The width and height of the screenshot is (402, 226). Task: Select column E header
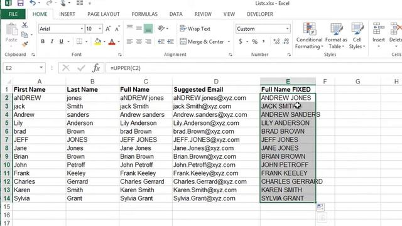coord(288,82)
